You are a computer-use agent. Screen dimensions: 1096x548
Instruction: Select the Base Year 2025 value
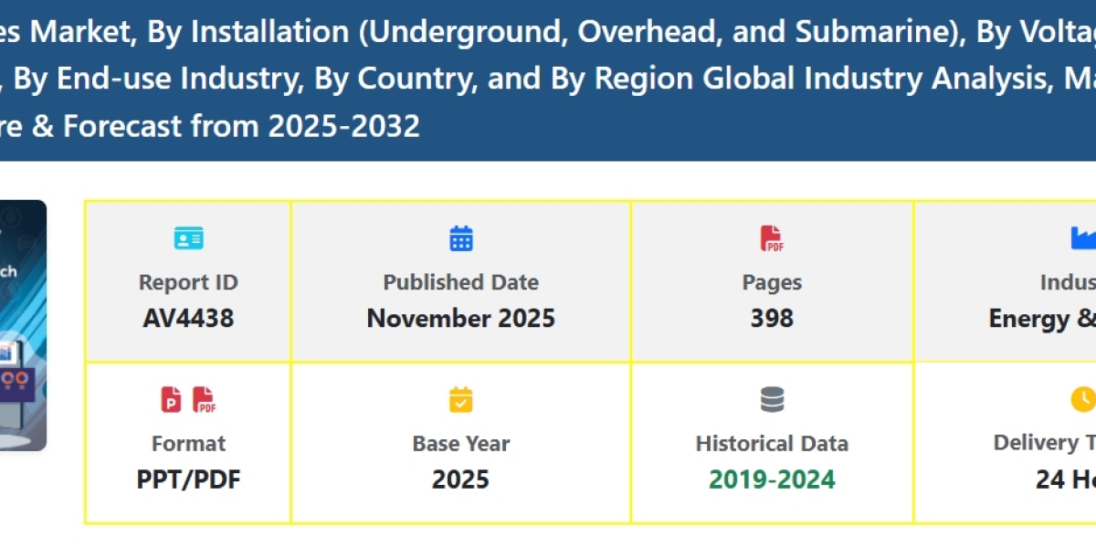pyautogui.click(x=460, y=479)
